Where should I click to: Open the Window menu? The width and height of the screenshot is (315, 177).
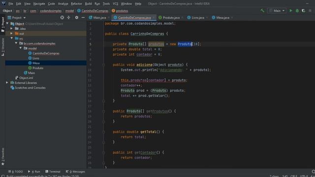coord(126,3)
